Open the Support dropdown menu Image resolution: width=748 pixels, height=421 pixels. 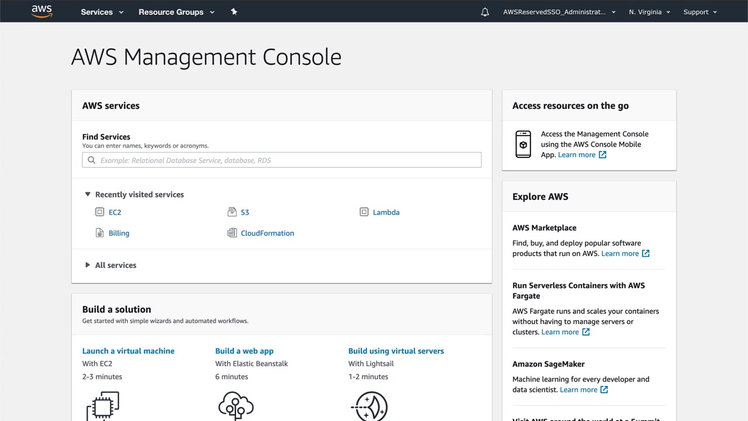[700, 12]
